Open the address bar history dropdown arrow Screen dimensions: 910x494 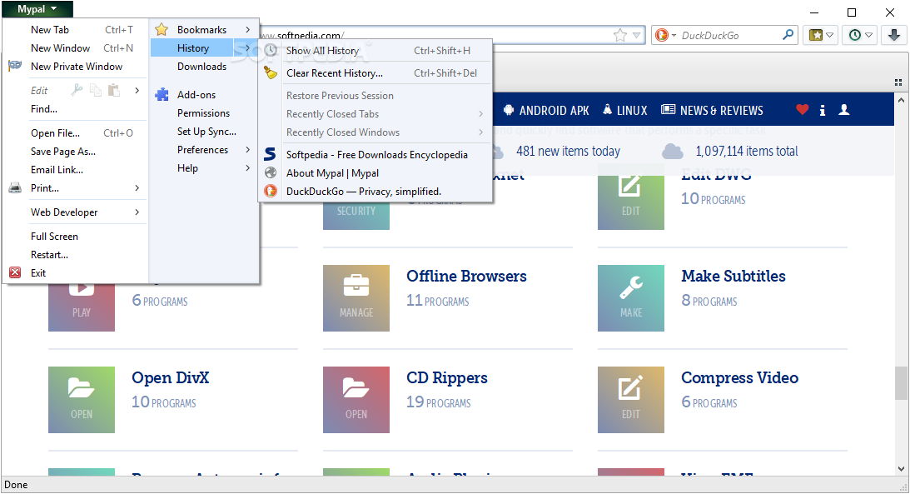coord(637,36)
